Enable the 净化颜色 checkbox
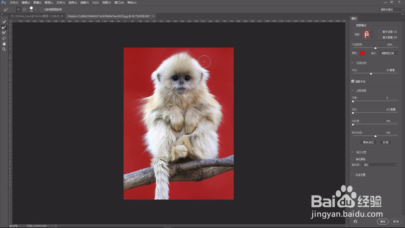Screen dimensions: 405x228 (x=353, y=159)
